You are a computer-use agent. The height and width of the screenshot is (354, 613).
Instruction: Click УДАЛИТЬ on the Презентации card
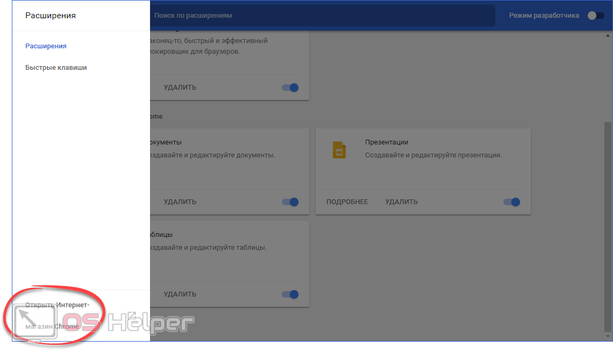click(402, 202)
